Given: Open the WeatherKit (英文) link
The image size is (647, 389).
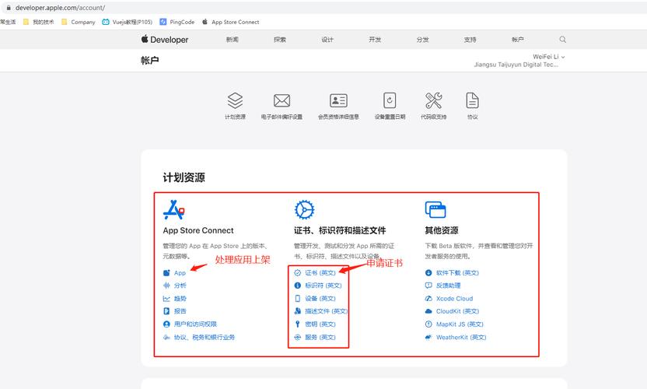Looking at the screenshot, I should pyautogui.click(x=461, y=338).
